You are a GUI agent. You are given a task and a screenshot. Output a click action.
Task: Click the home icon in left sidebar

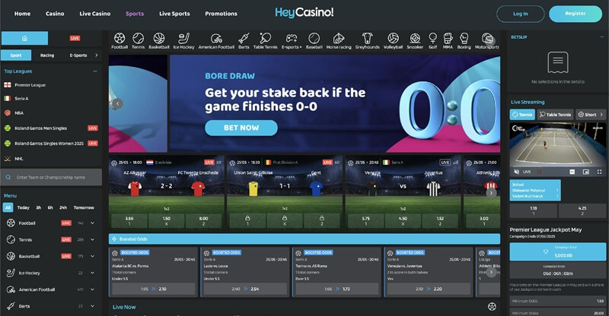tap(24, 38)
